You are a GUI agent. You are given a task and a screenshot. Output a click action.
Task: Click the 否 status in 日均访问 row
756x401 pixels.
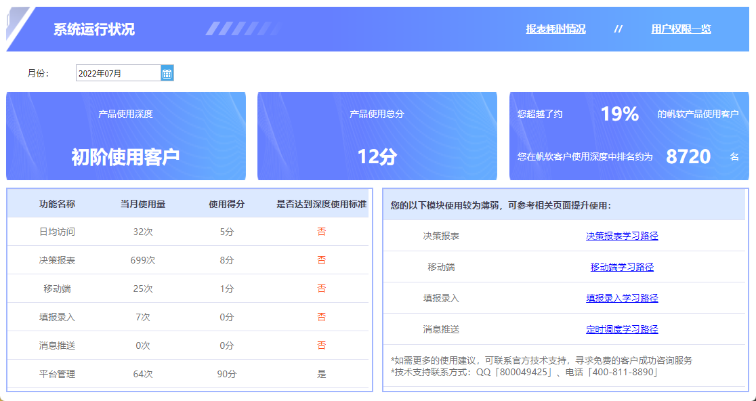pyautogui.click(x=322, y=232)
